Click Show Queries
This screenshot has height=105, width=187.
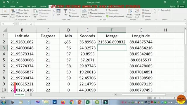coord(23,10)
